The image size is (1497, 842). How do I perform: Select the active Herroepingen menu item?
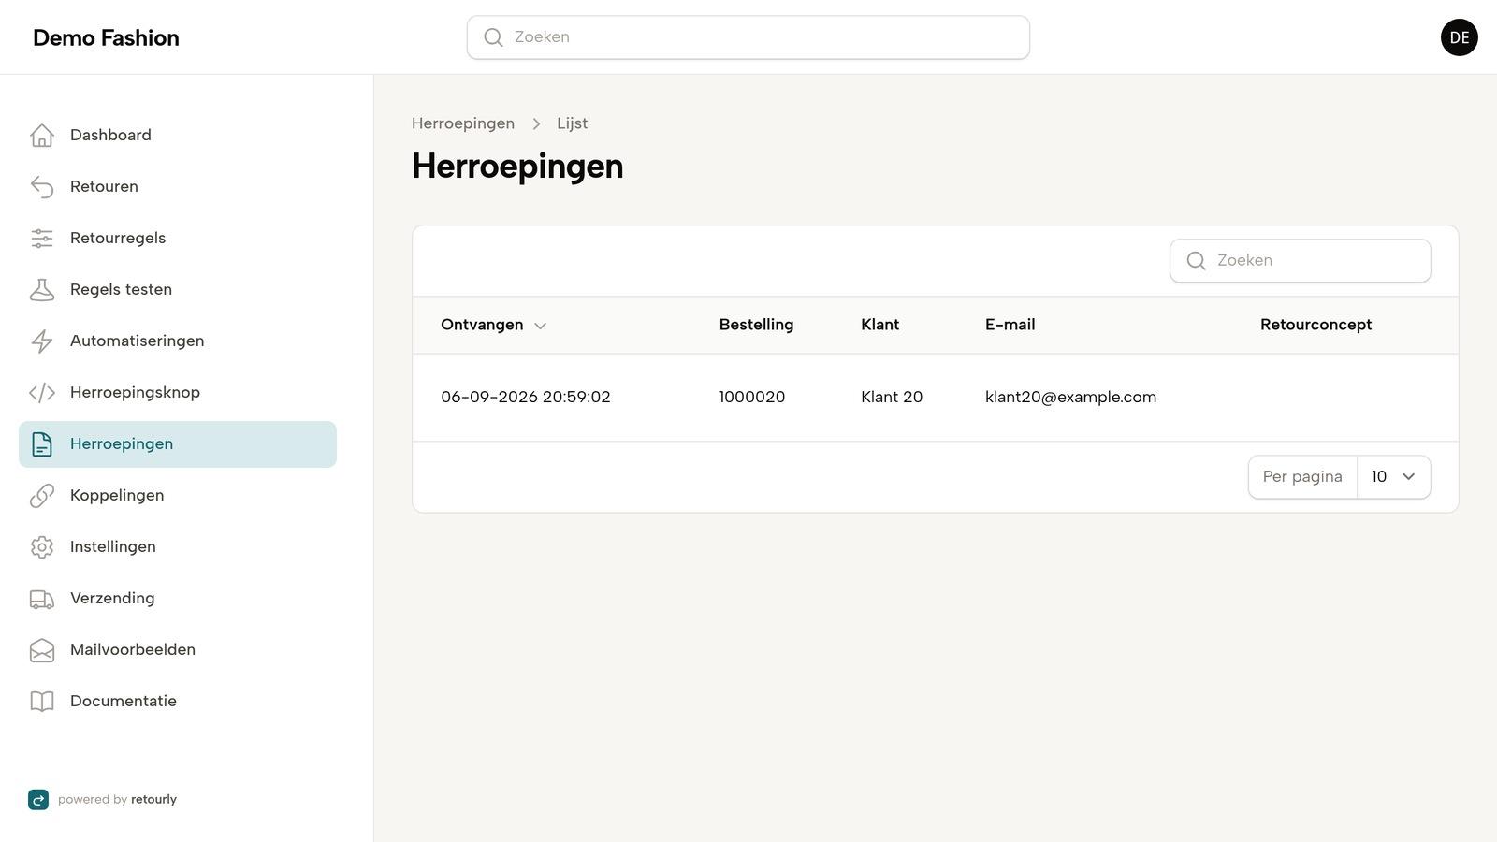178,444
